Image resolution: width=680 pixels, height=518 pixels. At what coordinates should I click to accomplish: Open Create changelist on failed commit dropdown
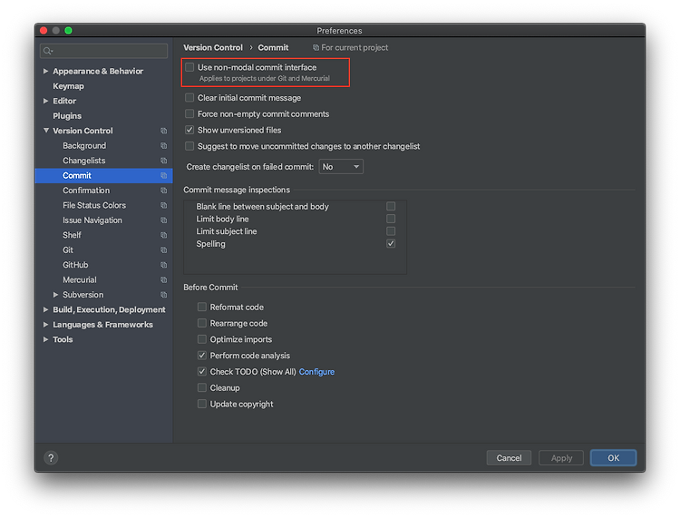[x=341, y=167]
